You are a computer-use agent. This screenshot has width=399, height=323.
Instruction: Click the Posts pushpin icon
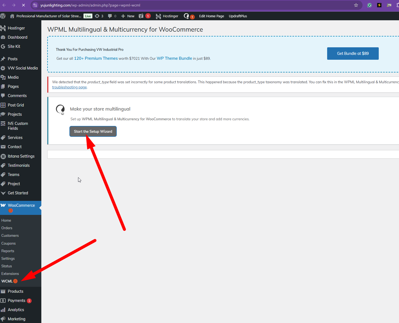[3, 59]
